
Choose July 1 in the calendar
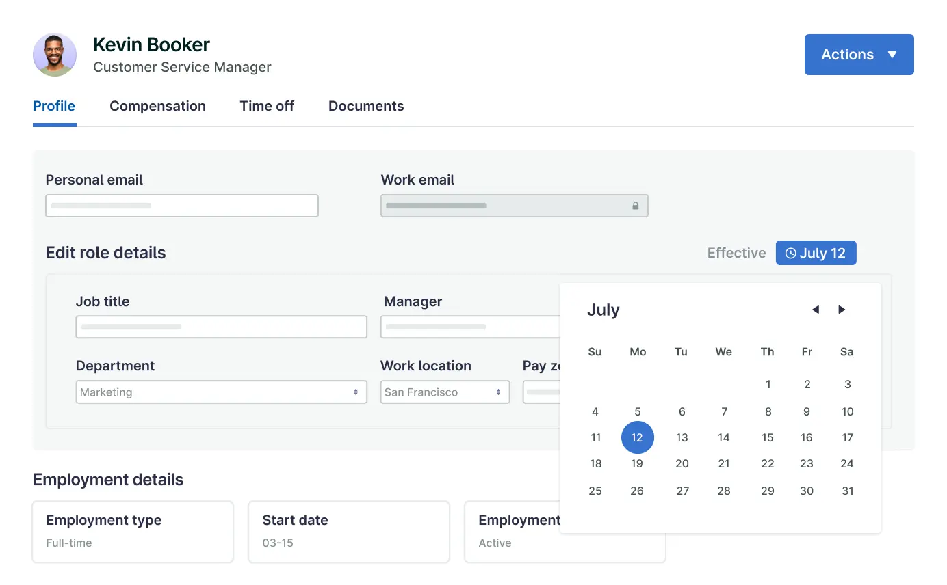(x=768, y=385)
